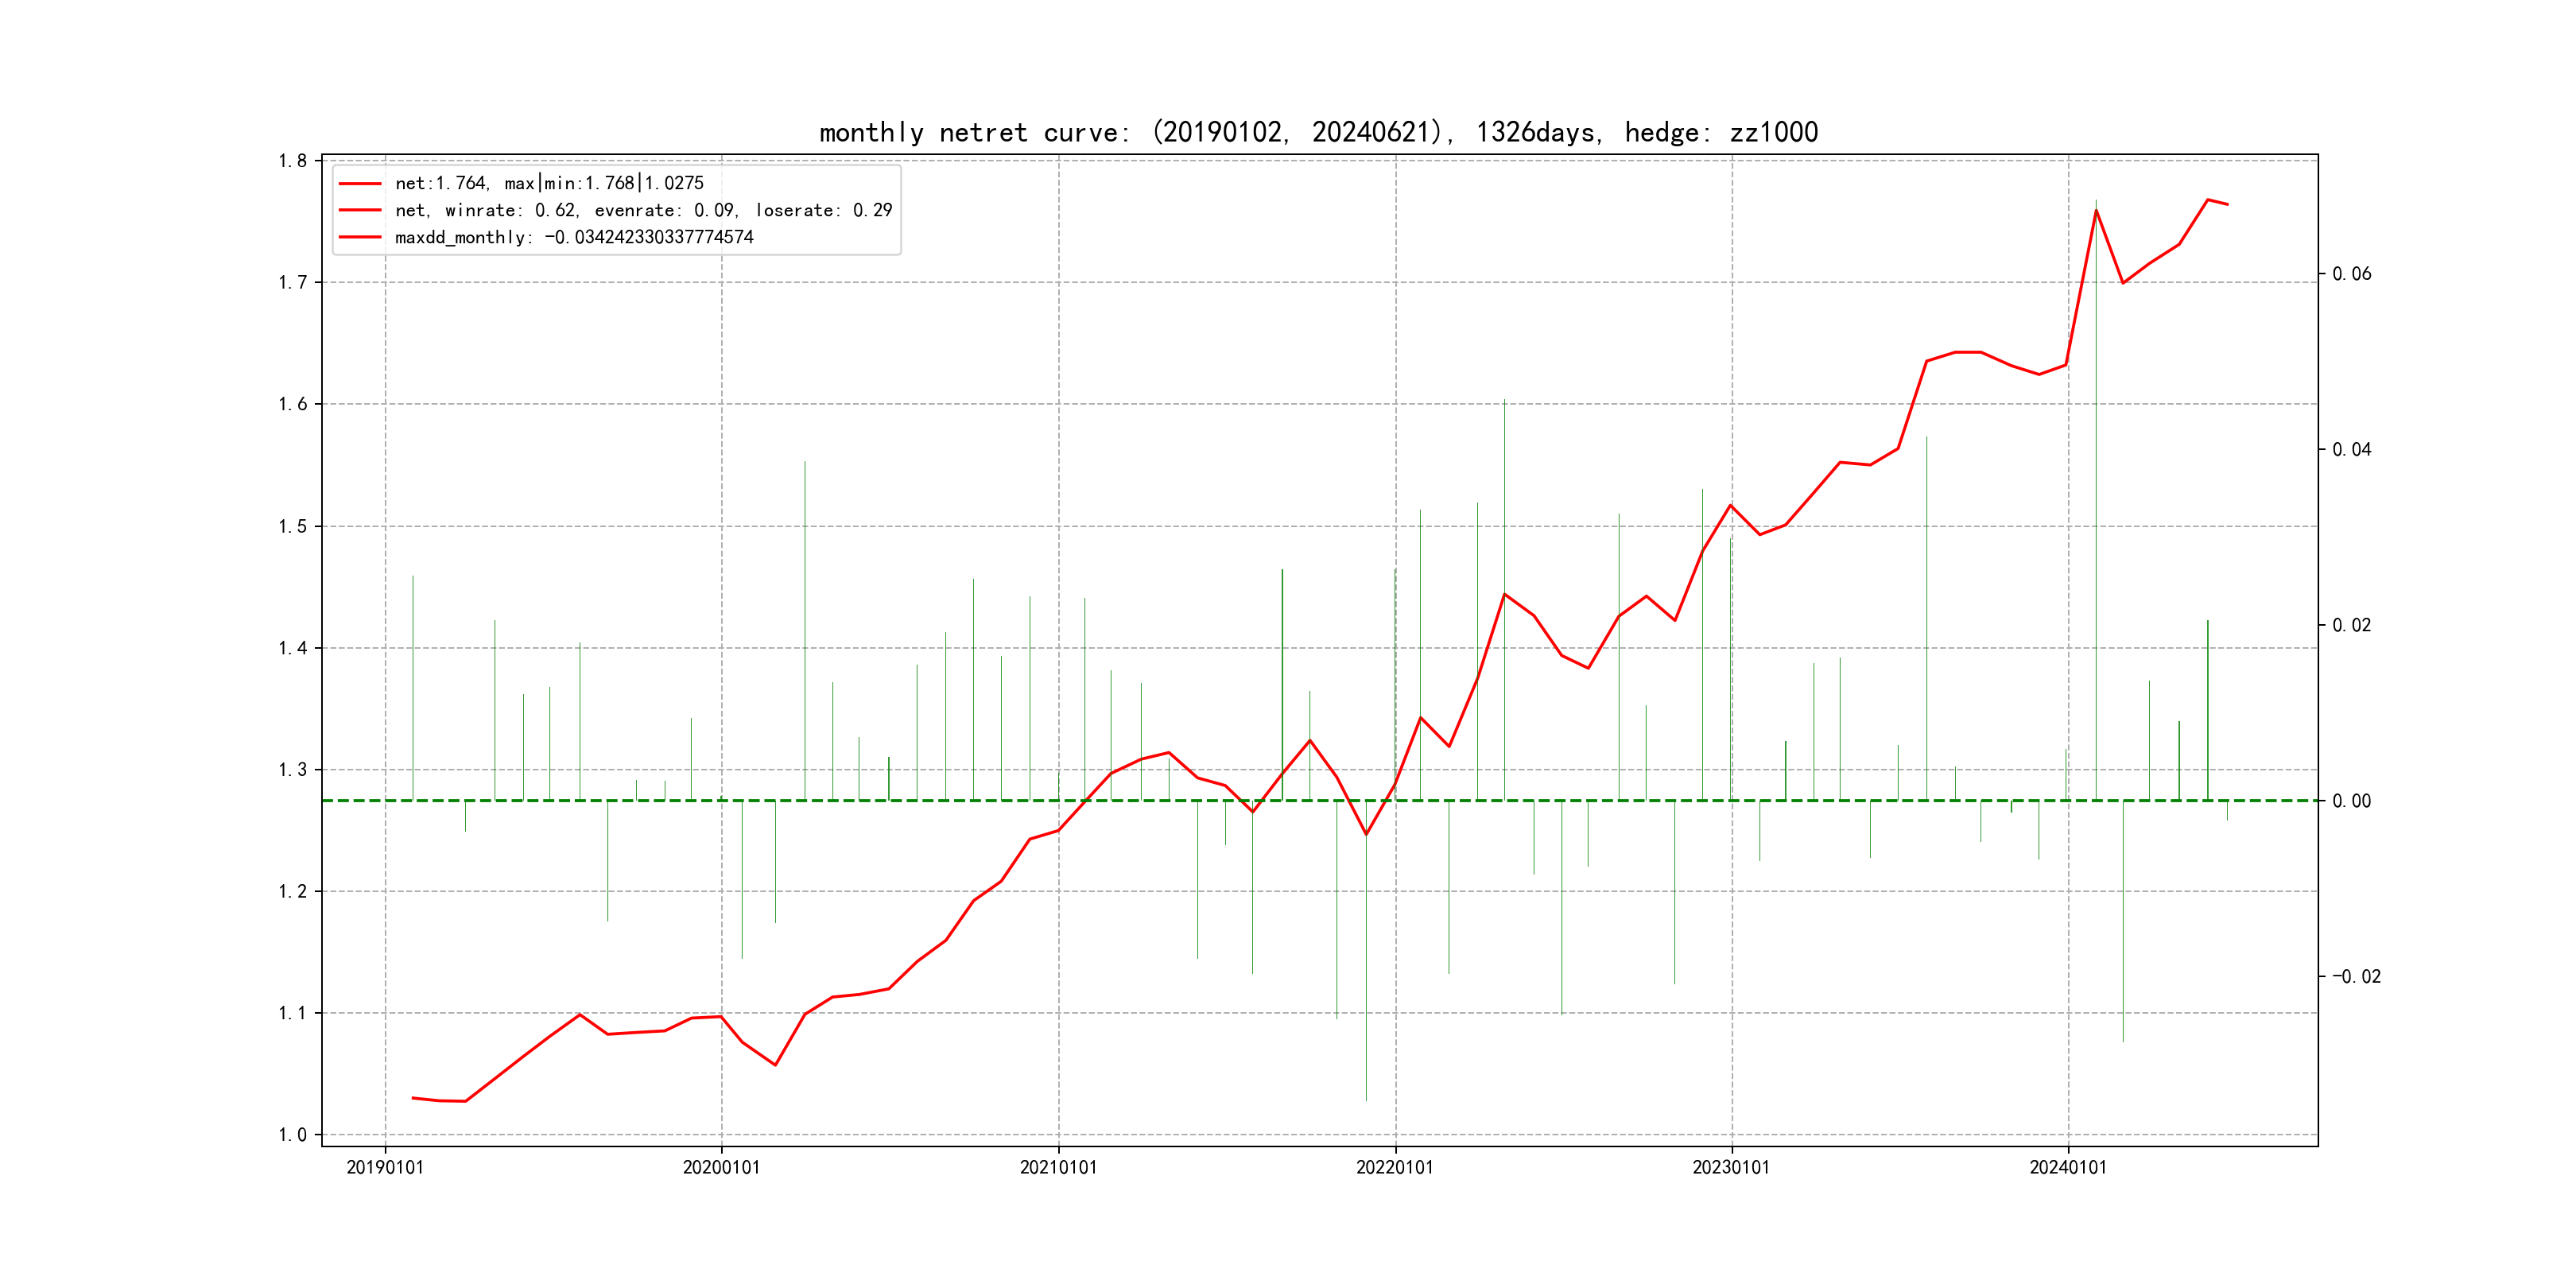2576x1288 pixels.
Task: Click the 1.5 left axis tick label
Action: coord(292,526)
